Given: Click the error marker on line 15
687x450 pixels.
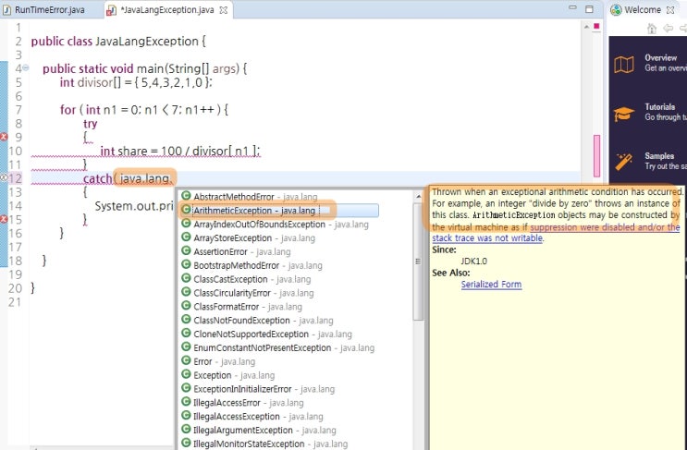Looking at the screenshot, I should coord(4,219).
